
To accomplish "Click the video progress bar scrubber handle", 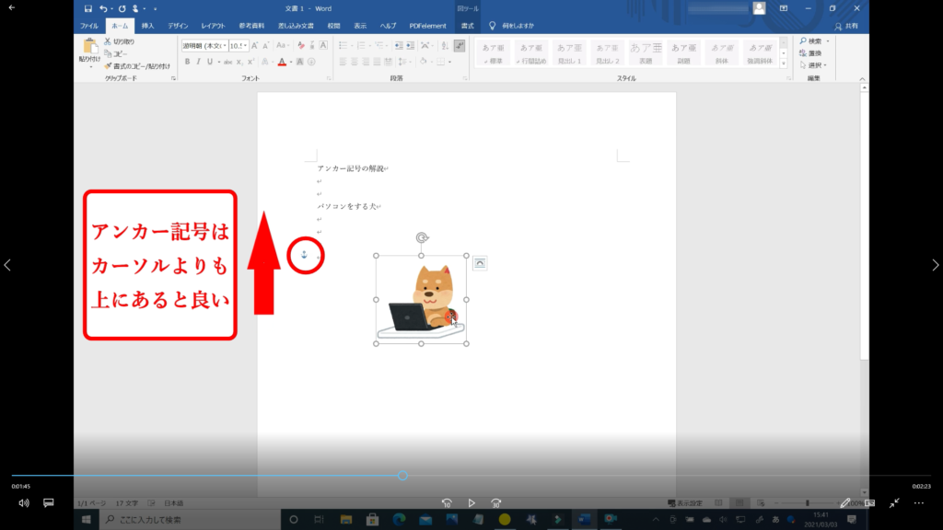I will pos(402,476).
